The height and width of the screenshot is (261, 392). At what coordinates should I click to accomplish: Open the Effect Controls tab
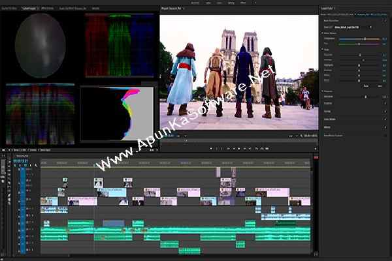[x=48, y=8]
